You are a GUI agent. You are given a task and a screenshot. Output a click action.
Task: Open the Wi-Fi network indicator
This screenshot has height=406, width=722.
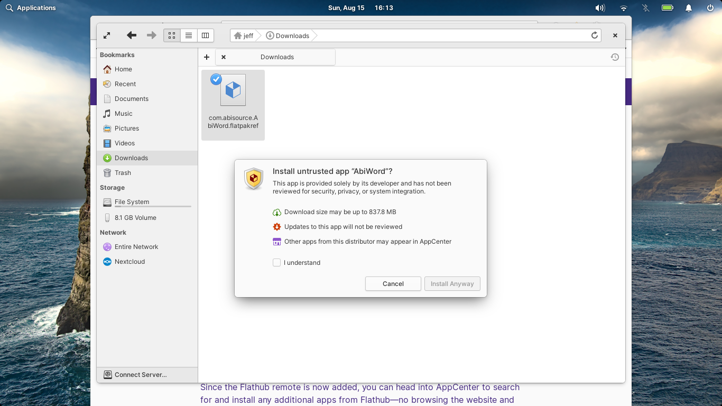click(624, 8)
